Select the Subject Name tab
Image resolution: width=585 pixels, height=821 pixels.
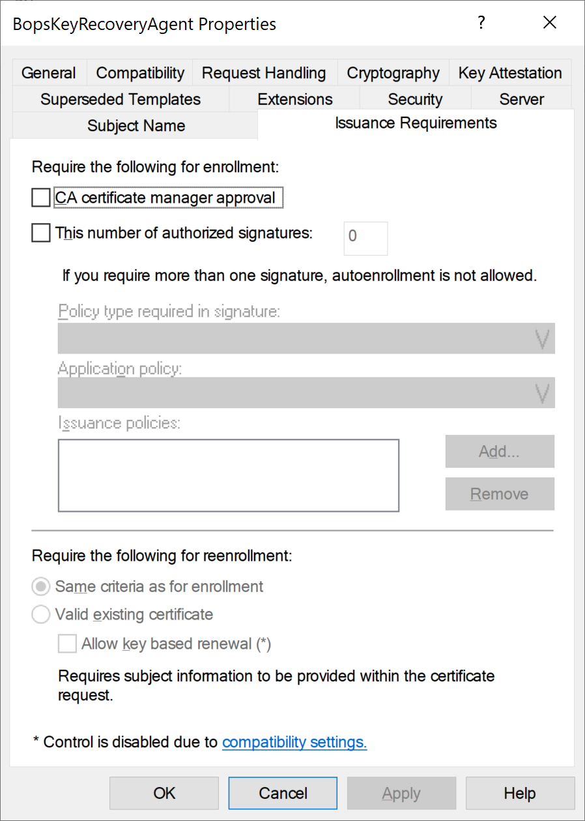tap(136, 126)
